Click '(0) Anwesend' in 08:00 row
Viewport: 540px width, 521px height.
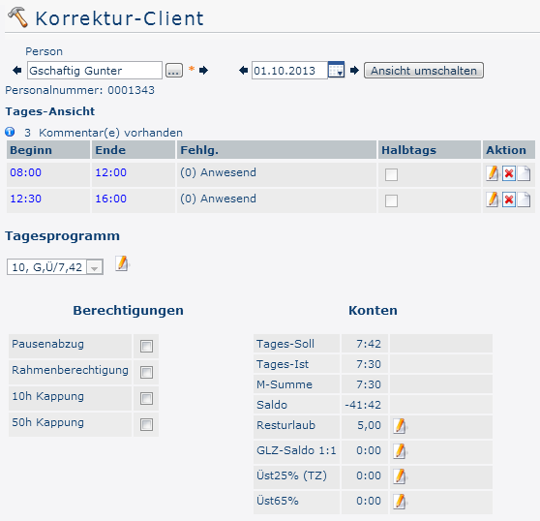(x=218, y=172)
